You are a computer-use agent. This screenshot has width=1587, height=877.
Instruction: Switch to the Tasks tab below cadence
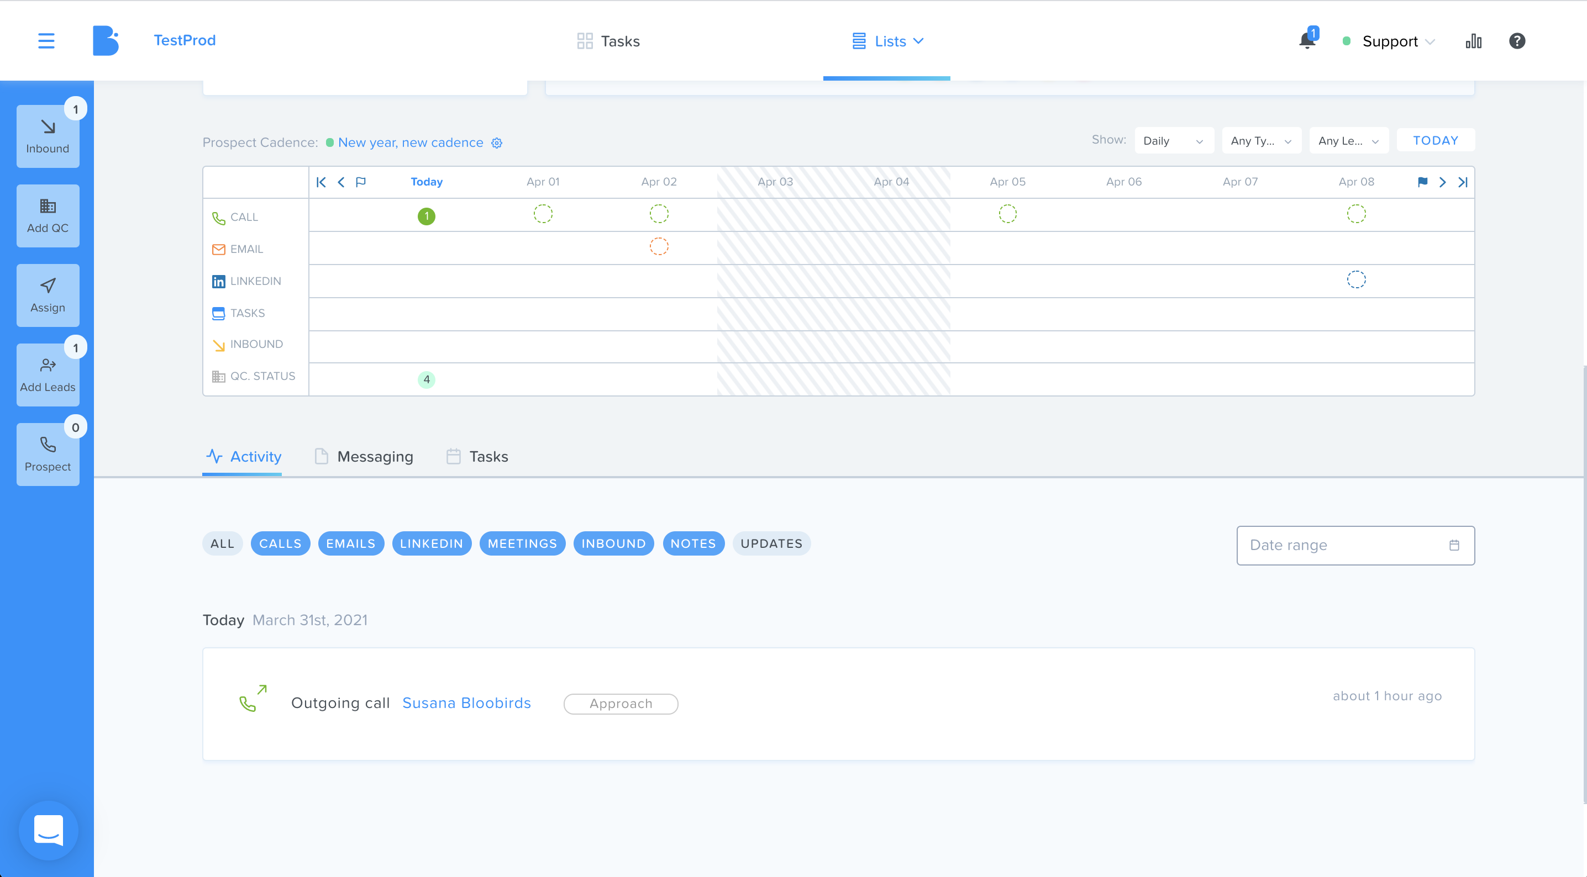coord(477,456)
